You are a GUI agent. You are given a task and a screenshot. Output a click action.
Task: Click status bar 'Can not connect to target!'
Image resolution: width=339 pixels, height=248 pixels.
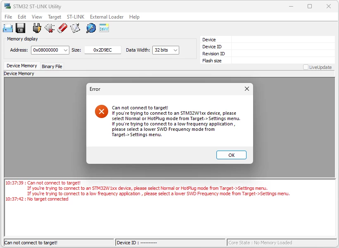(31, 243)
